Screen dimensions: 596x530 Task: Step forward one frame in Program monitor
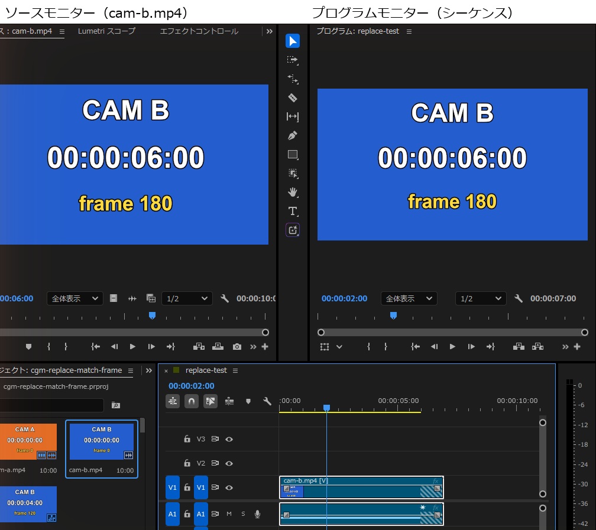[x=471, y=346]
